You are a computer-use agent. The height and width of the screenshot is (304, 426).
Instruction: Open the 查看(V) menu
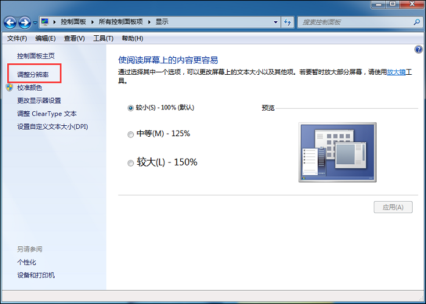(74, 38)
